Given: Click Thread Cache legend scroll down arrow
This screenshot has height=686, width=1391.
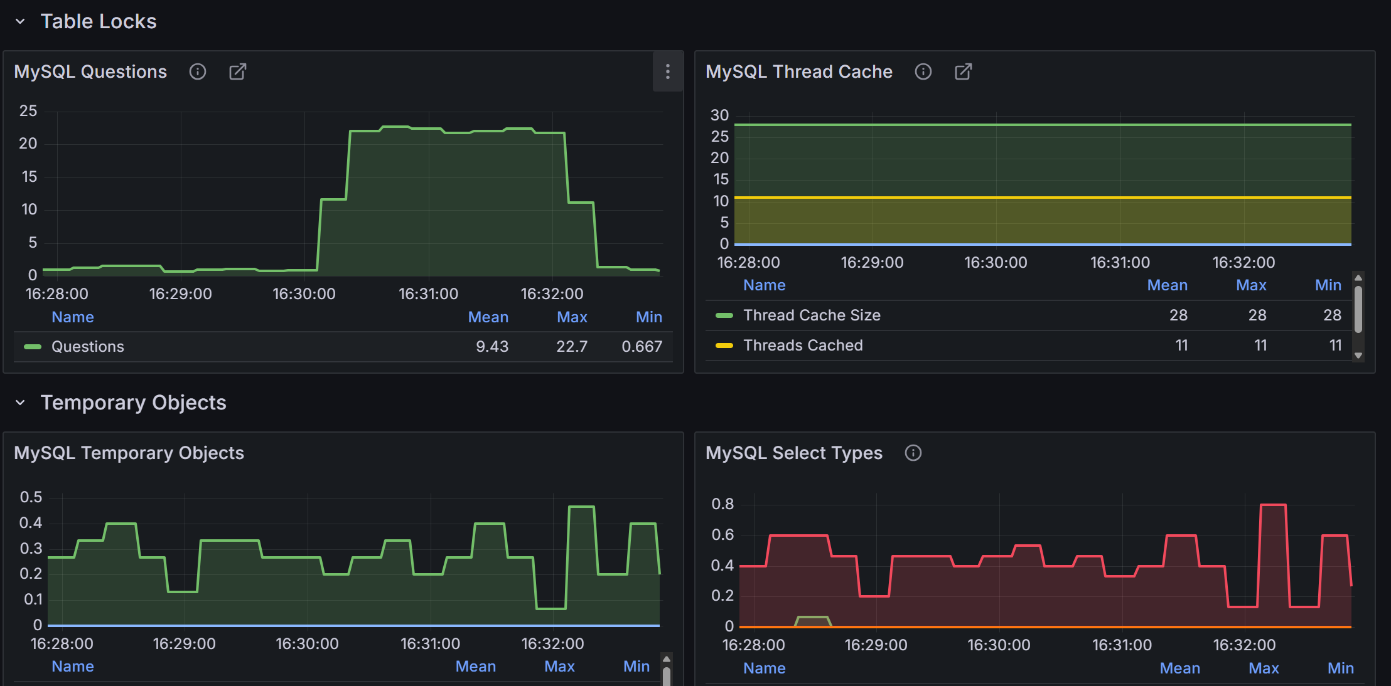Looking at the screenshot, I should pyautogui.click(x=1358, y=356).
